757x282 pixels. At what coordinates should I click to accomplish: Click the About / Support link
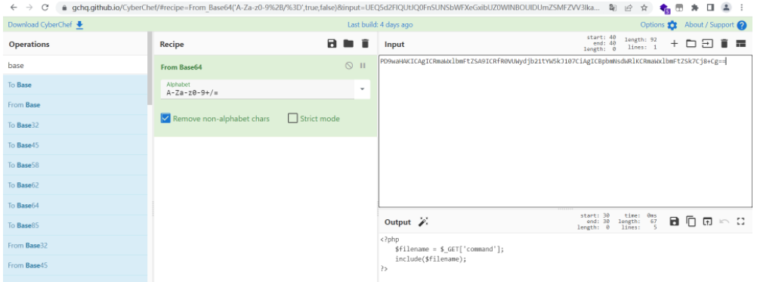pos(709,25)
